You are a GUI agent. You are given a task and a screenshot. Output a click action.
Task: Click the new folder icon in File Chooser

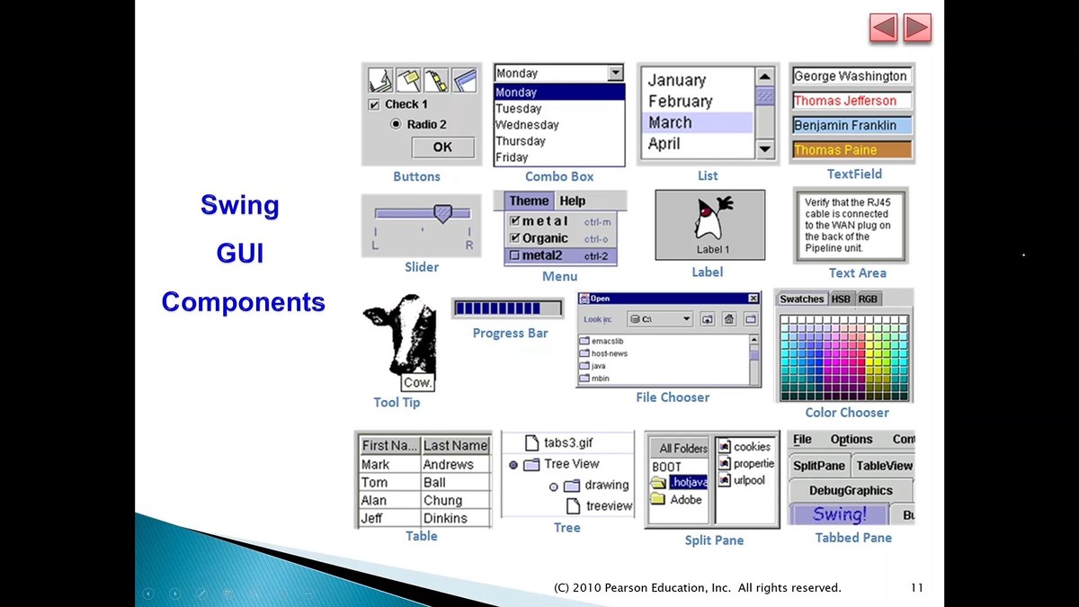750,319
